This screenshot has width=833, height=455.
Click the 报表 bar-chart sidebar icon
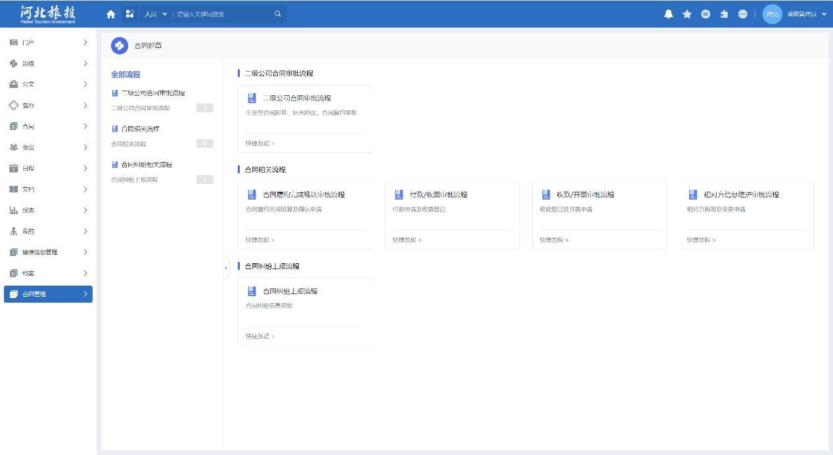coord(14,211)
